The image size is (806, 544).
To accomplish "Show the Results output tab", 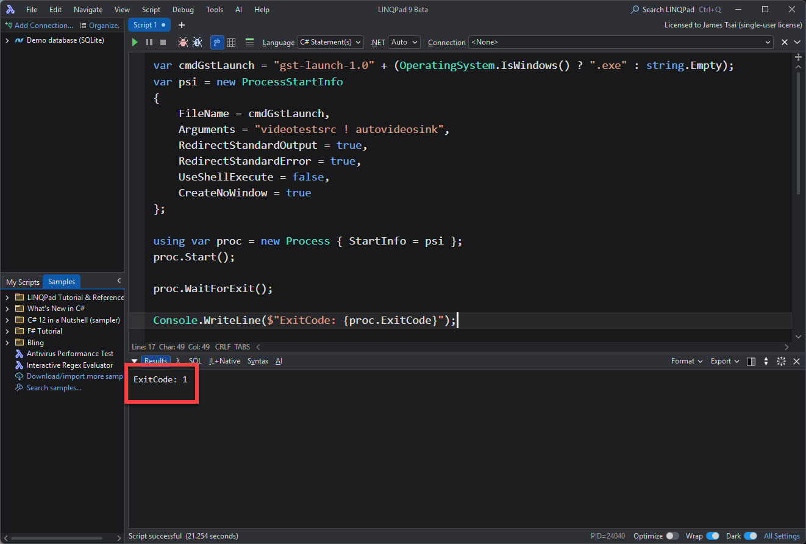I will (x=155, y=361).
